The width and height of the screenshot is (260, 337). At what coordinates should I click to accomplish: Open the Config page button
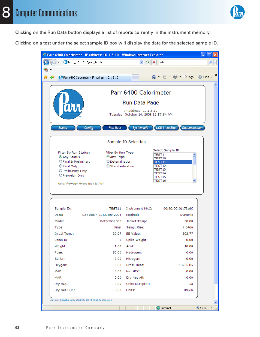pos(89,128)
